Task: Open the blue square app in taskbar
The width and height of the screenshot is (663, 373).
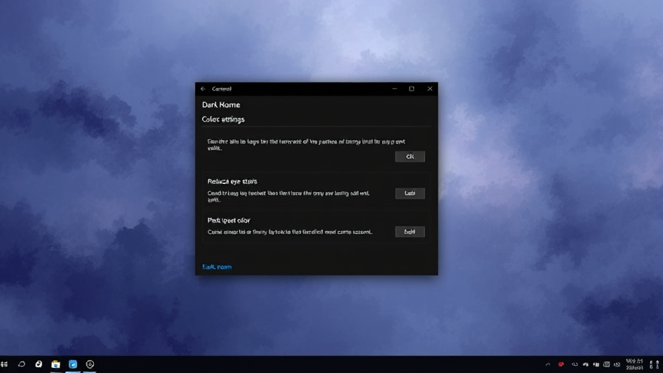Action: (x=73, y=365)
